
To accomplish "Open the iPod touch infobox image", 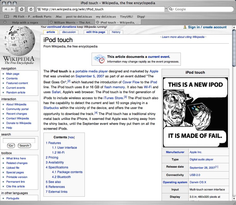I will (x=195, y=112).
